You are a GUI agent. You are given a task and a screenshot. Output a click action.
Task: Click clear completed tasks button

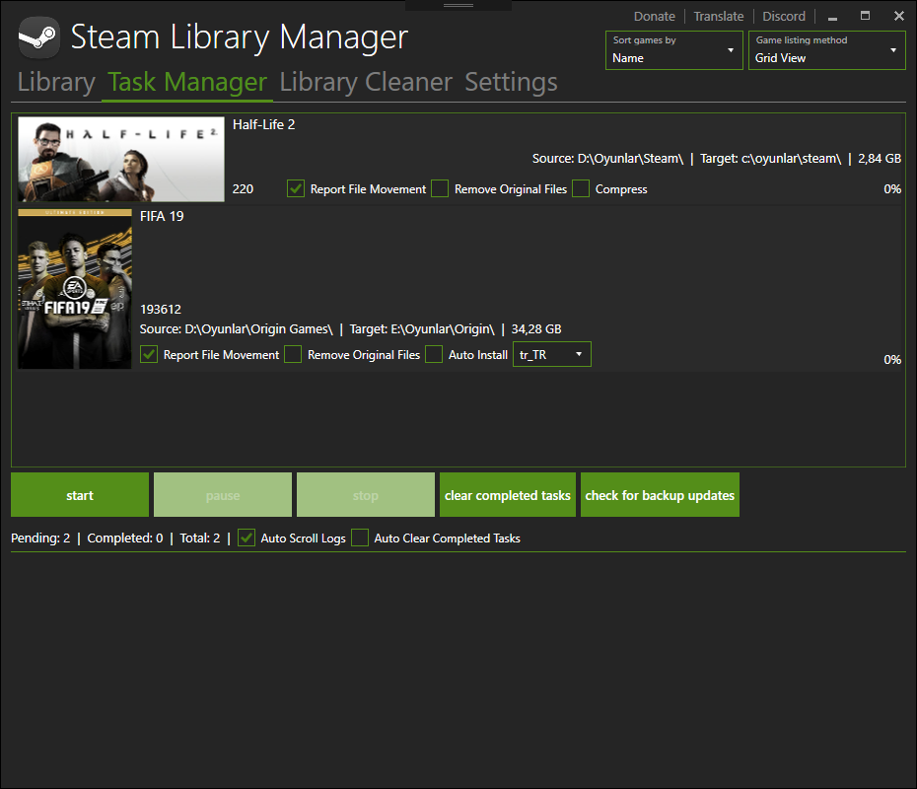pos(508,495)
